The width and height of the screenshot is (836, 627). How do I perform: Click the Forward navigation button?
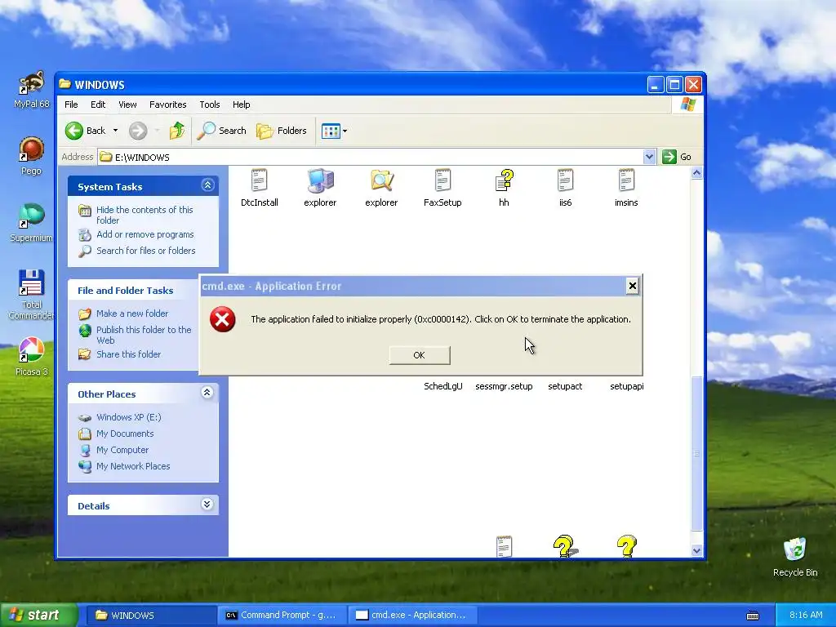click(x=138, y=131)
